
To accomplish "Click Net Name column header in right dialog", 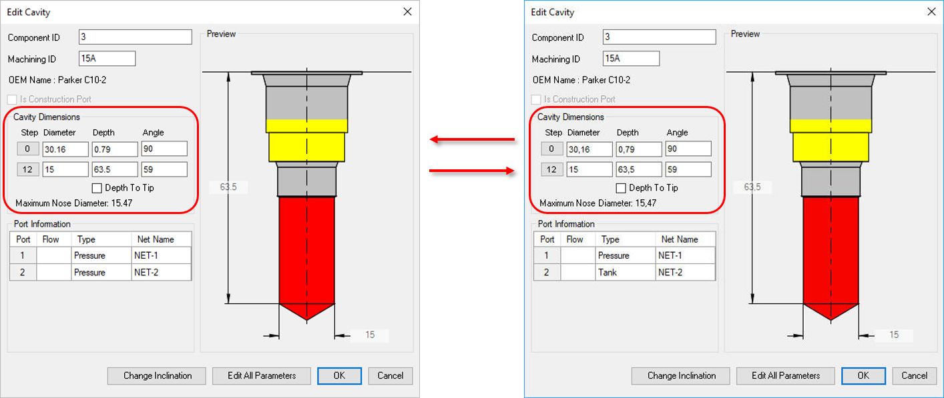I will coord(685,239).
